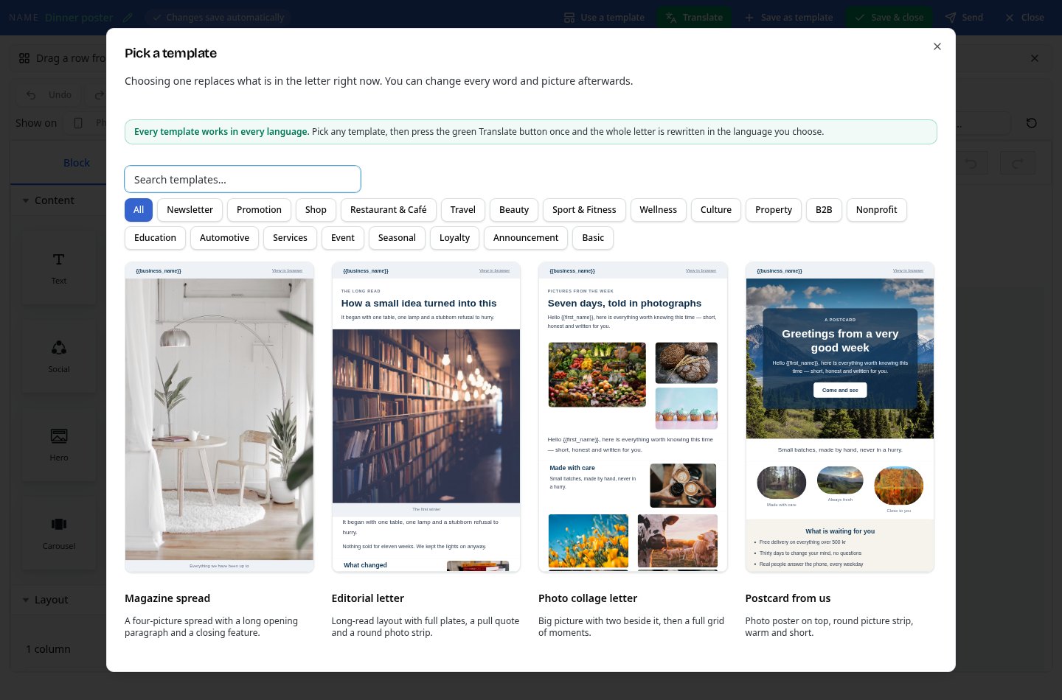Viewport: 1062px width, 700px height.
Task: Filter templates by Shop
Action: pos(316,210)
